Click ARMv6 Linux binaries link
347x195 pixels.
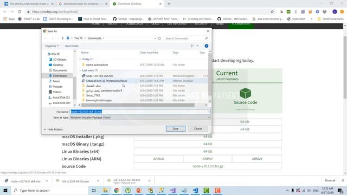(x=158, y=159)
